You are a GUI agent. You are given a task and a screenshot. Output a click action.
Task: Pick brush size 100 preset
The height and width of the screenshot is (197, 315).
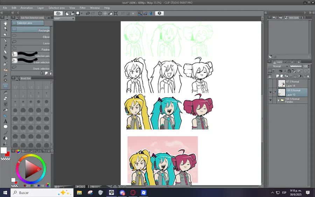point(38,119)
